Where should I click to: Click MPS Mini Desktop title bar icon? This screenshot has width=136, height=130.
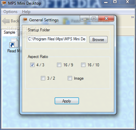point(4,3)
